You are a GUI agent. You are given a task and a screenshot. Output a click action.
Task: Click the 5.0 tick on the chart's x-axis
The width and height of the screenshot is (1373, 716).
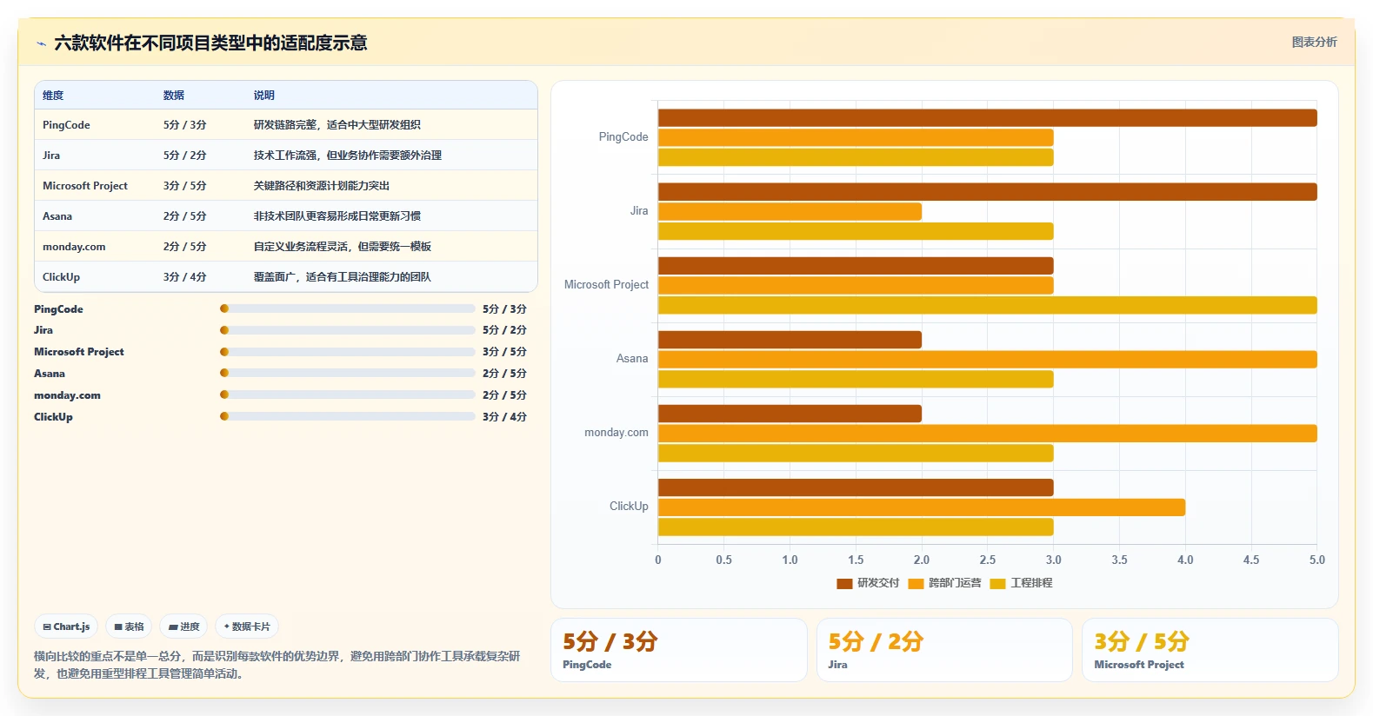[x=1316, y=560]
